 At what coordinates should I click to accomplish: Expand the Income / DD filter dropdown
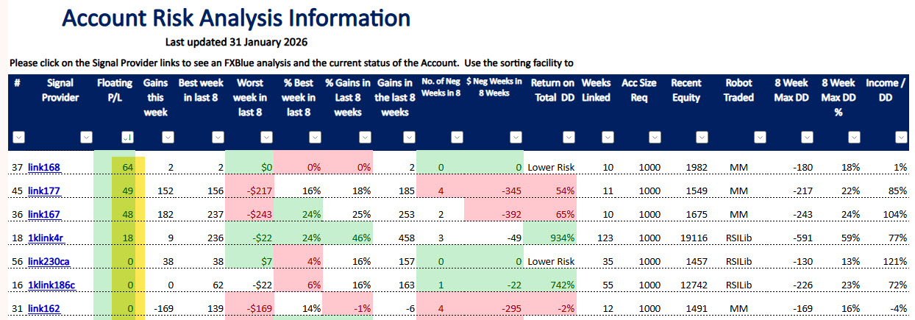(900, 137)
